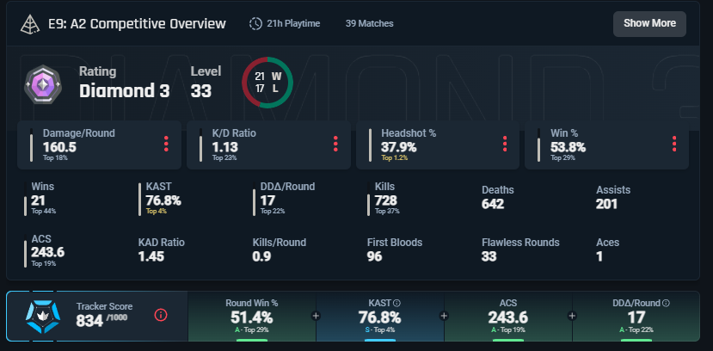
Task: Click the Aces value 1
Action: pos(599,256)
